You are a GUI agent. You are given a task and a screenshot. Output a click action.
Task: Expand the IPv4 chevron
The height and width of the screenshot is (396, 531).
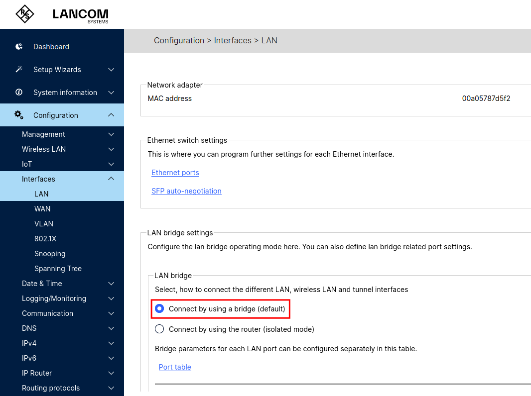(x=111, y=343)
